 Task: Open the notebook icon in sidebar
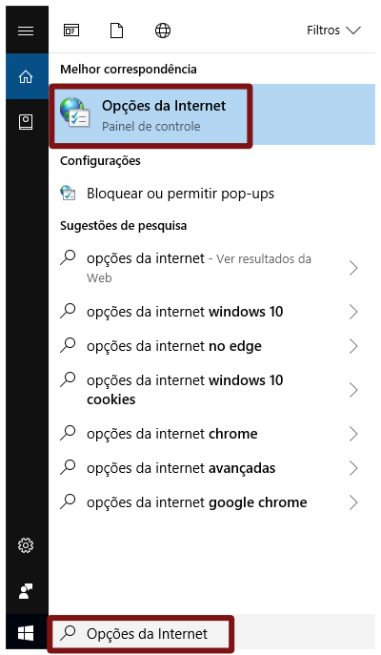[26, 122]
